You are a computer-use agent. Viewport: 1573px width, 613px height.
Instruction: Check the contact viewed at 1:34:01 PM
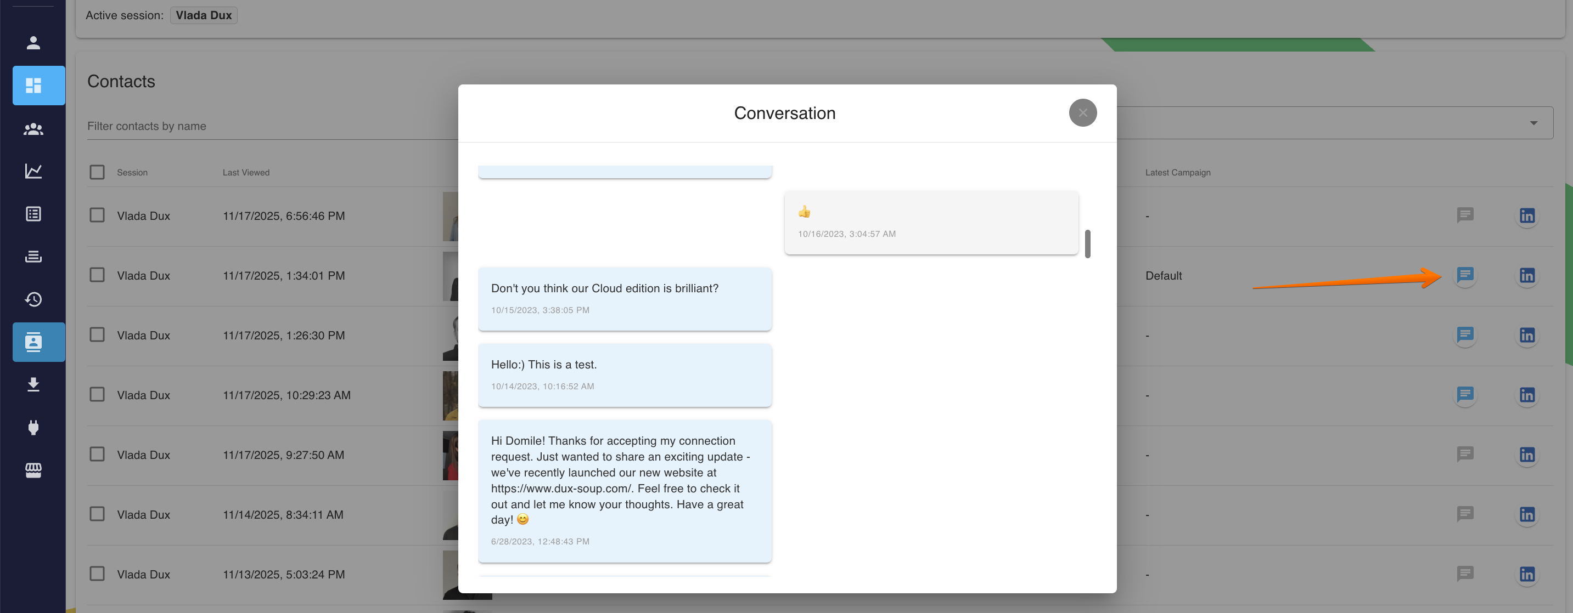pos(97,275)
